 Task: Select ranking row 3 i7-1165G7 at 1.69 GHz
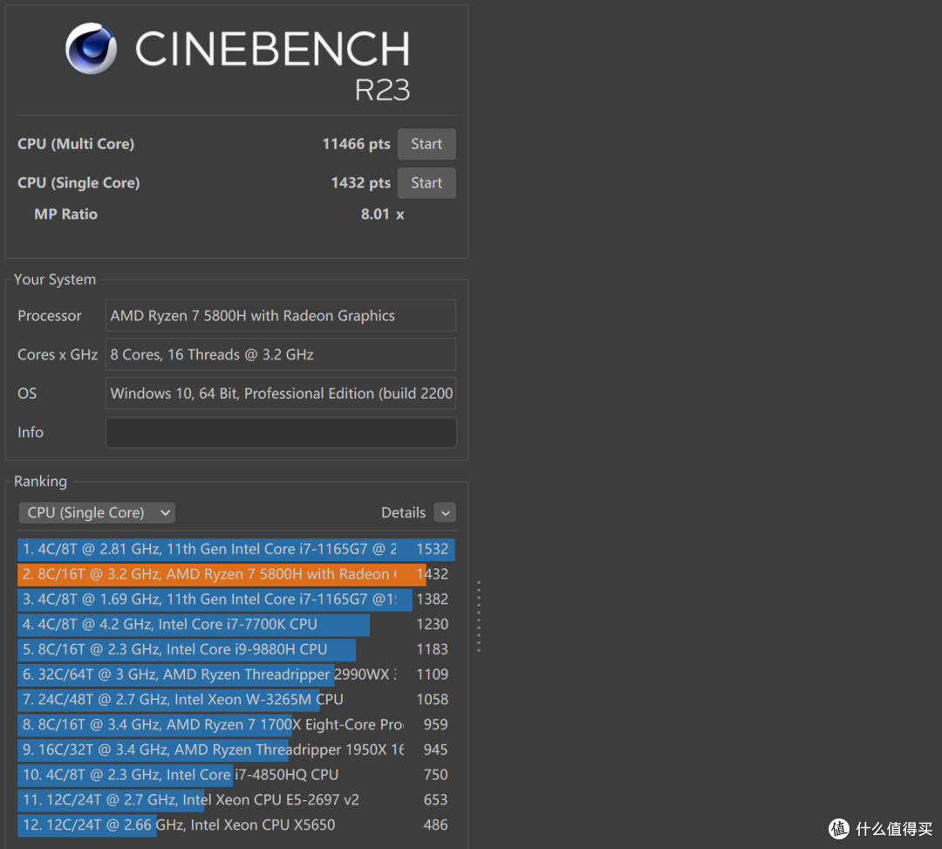pos(236,599)
